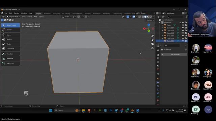Viewport: 216px width, 121px height.
Task: Click the Add Modifier button
Action: pyautogui.click(x=174, y=54)
